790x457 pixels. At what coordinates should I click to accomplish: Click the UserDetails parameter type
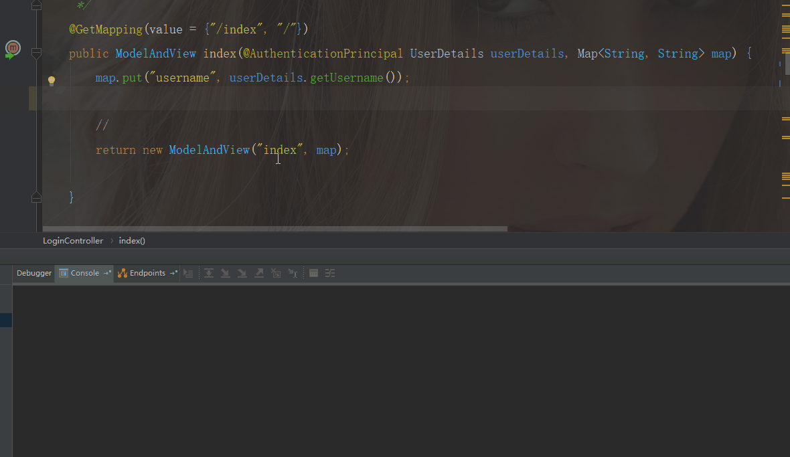pos(447,54)
